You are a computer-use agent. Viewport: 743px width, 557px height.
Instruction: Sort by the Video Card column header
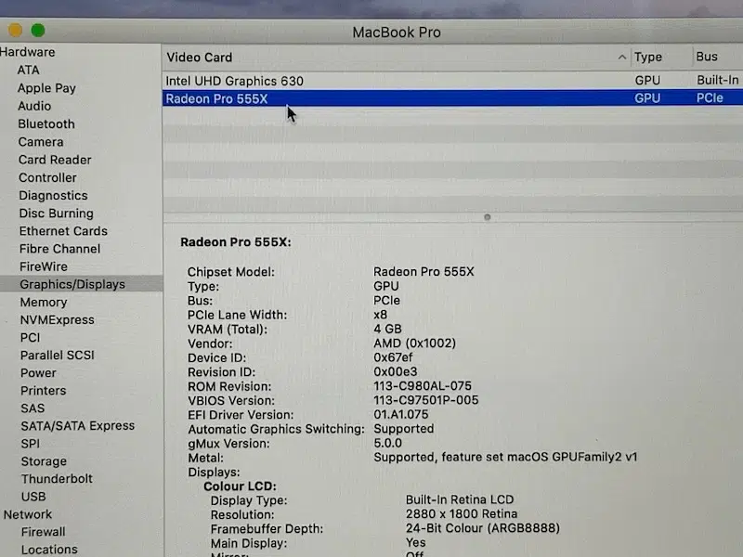point(200,58)
